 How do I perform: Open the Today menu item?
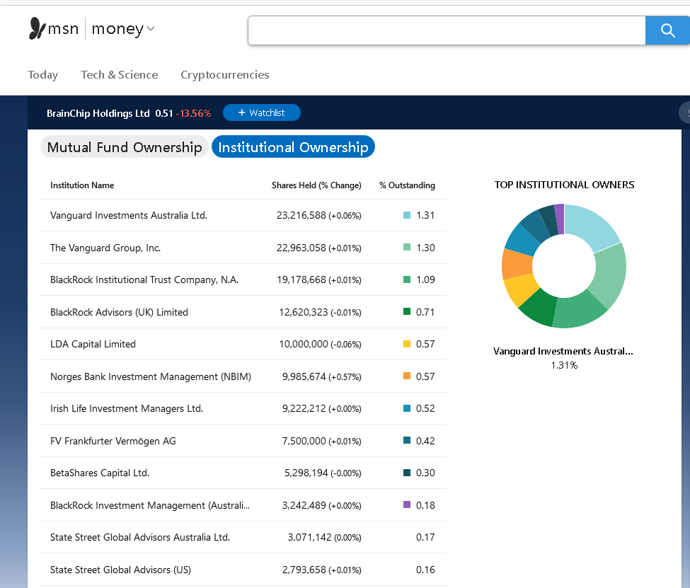(42, 74)
